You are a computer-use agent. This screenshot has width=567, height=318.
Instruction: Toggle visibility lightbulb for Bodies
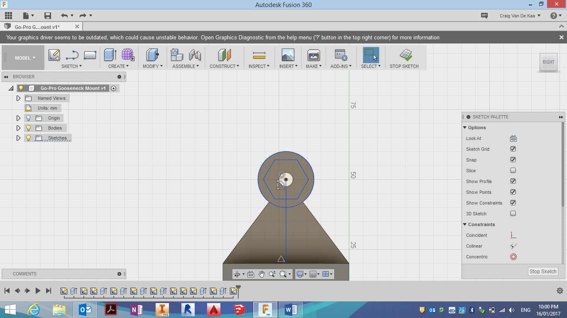click(28, 128)
